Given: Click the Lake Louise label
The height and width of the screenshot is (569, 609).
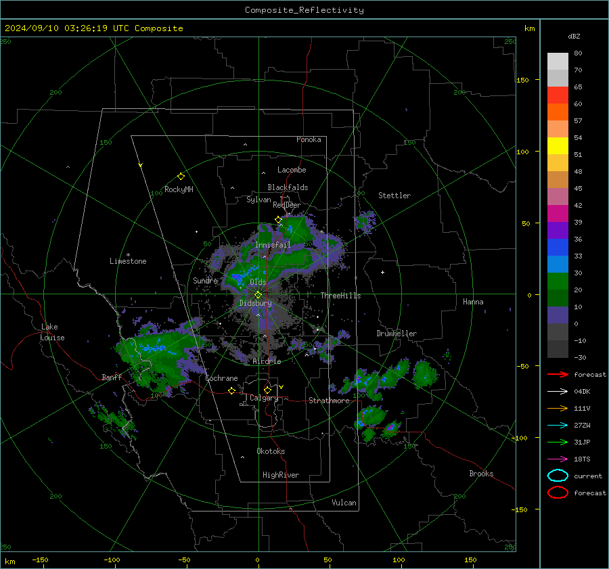Looking at the screenshot, I should click(52, 332).
